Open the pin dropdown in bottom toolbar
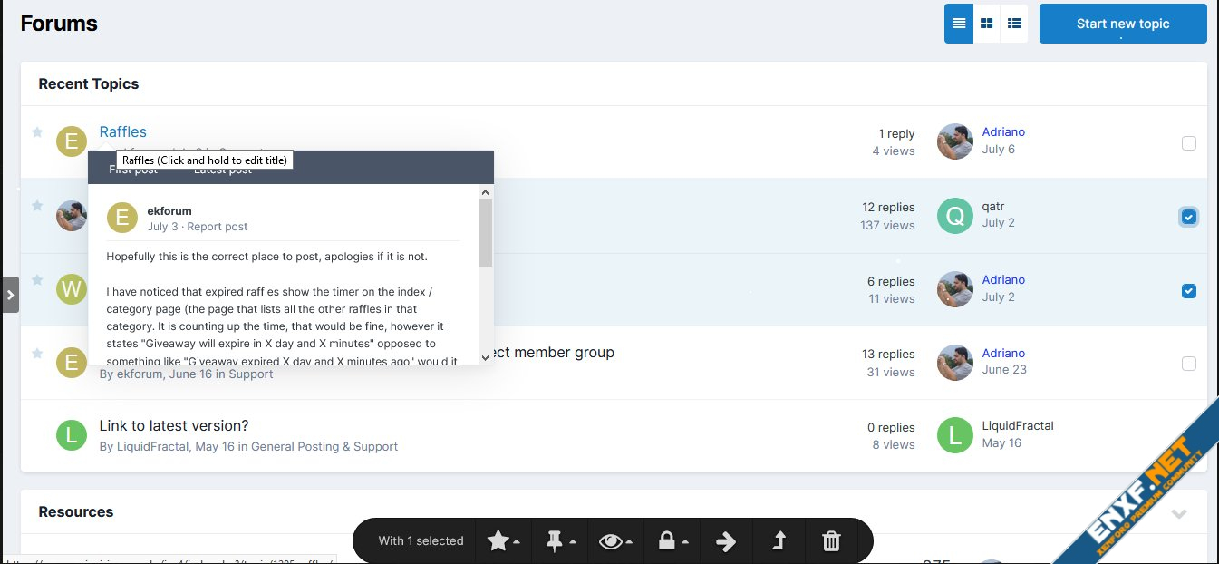The height and width of the screenshot is (564, 1219). [560, 541]
